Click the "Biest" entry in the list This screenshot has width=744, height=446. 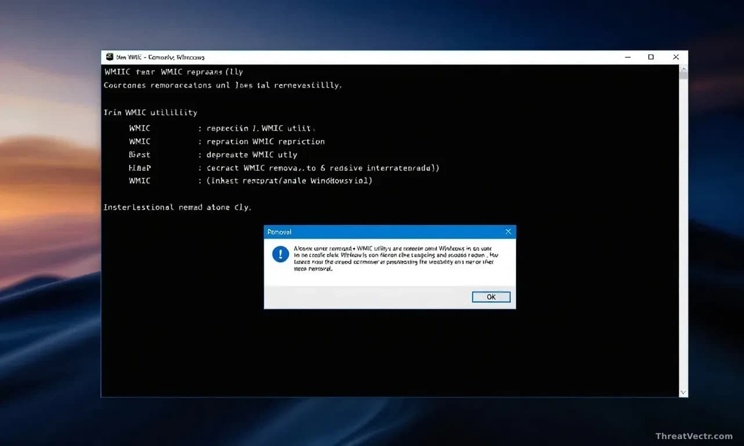[x=139, y=154]
